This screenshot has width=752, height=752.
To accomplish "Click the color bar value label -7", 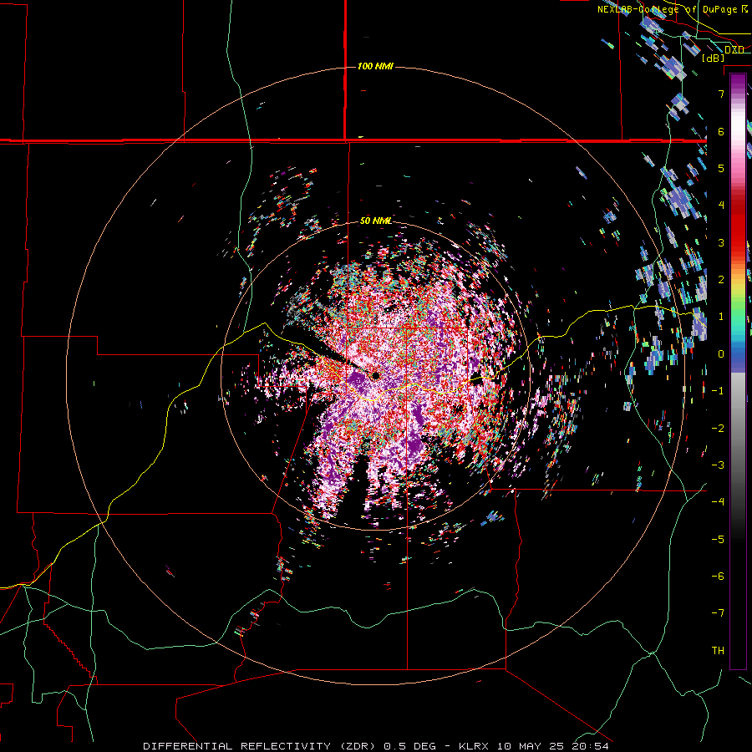I will (718, 613).
